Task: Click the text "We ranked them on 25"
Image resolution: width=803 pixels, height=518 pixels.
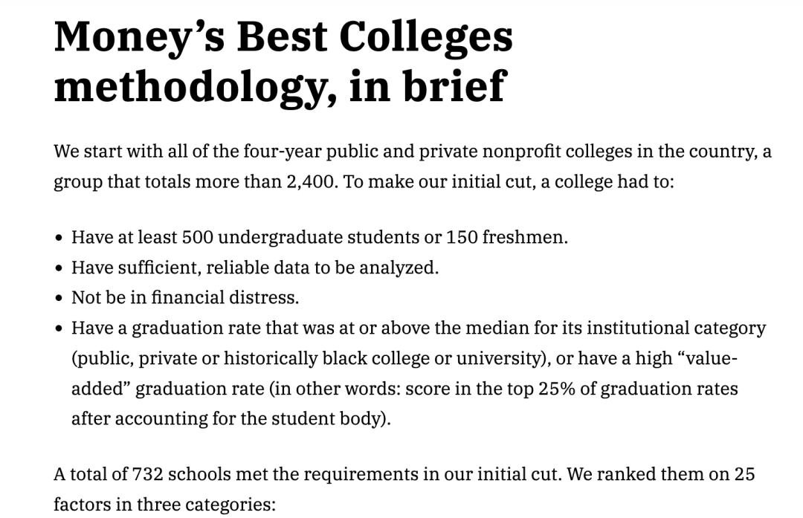Action: coord(661,474)
